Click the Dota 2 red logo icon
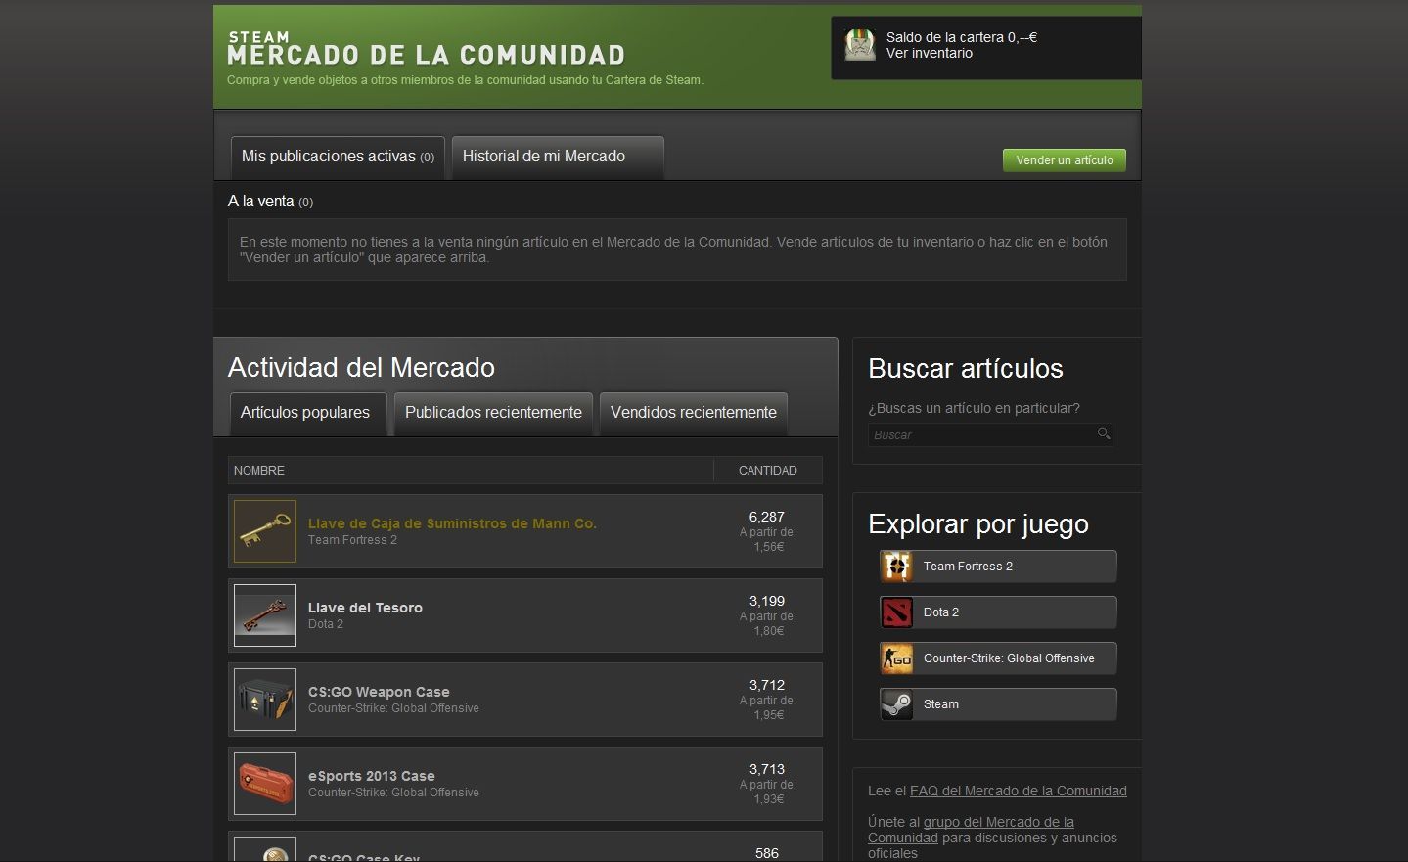The width and height of the screenshot is (1408, 862). click(896, 612)
